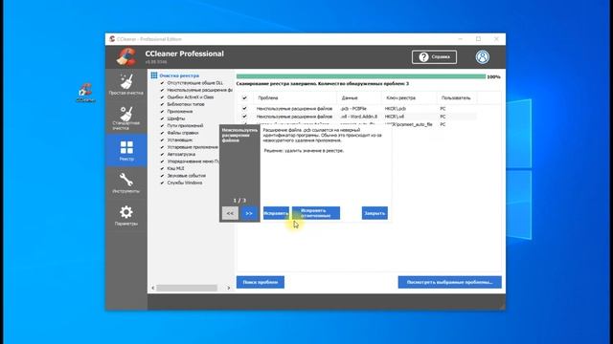Click the 1 / 3 issue counter
The image size is (613, 344).
coord(239,201)
